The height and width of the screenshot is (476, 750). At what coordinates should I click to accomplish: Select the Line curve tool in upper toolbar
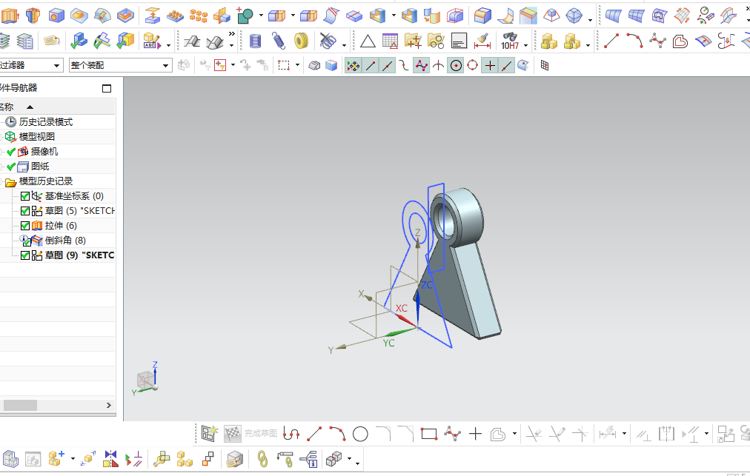pos(611,41)
